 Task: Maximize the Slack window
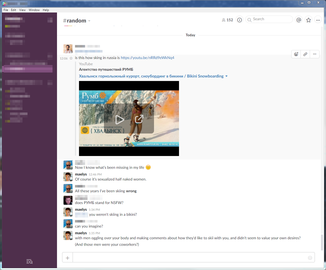[309, 2]
